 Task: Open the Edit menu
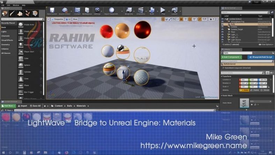(8, 5)
